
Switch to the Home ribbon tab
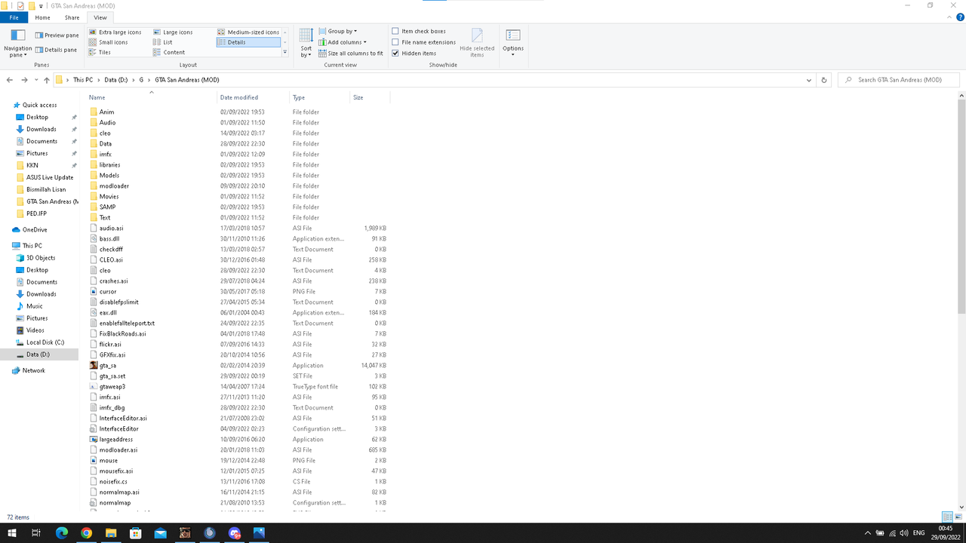tap(42, 17)
